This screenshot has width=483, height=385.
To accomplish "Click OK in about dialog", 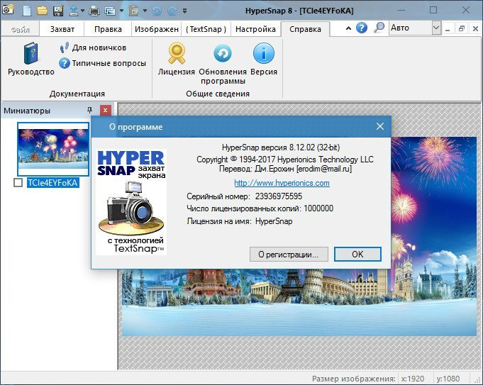I will [357, 255].
